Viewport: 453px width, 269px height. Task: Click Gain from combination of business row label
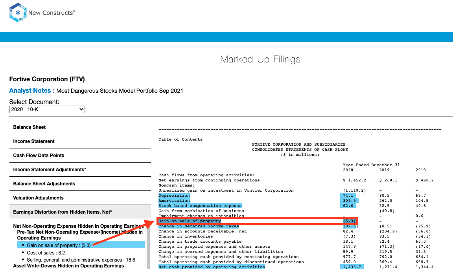(x=201, y=211)
